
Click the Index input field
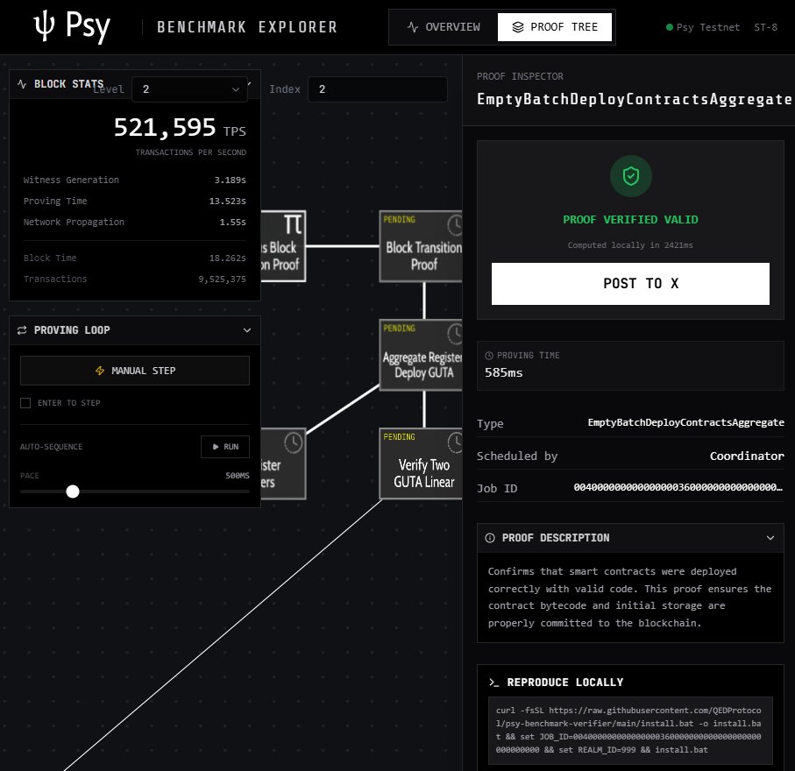(377, 89)
